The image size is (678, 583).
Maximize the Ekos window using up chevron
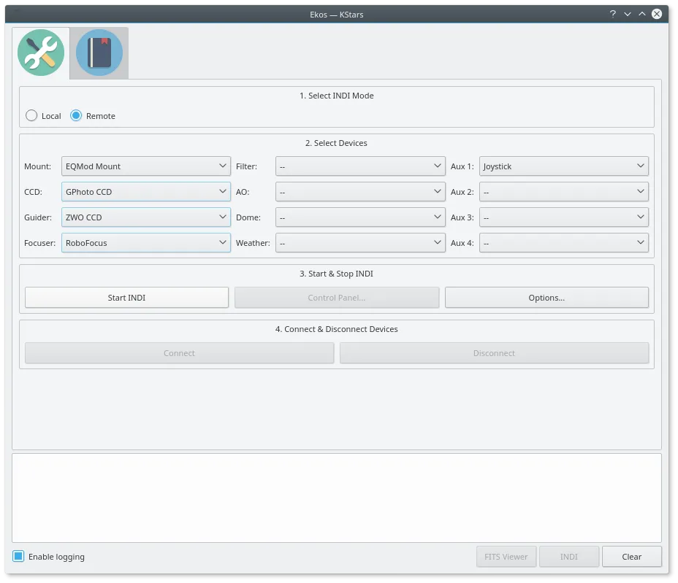click(x=642, y=15)
